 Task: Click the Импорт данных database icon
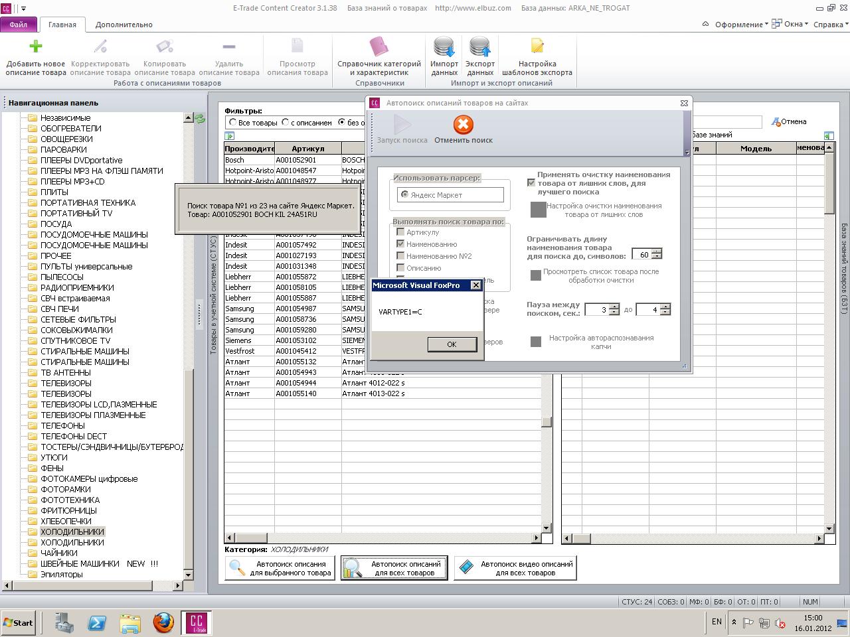coord(444,46)
